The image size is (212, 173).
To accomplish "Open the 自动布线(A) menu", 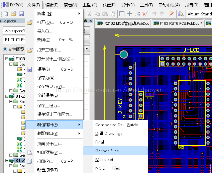I will point(169,5).
